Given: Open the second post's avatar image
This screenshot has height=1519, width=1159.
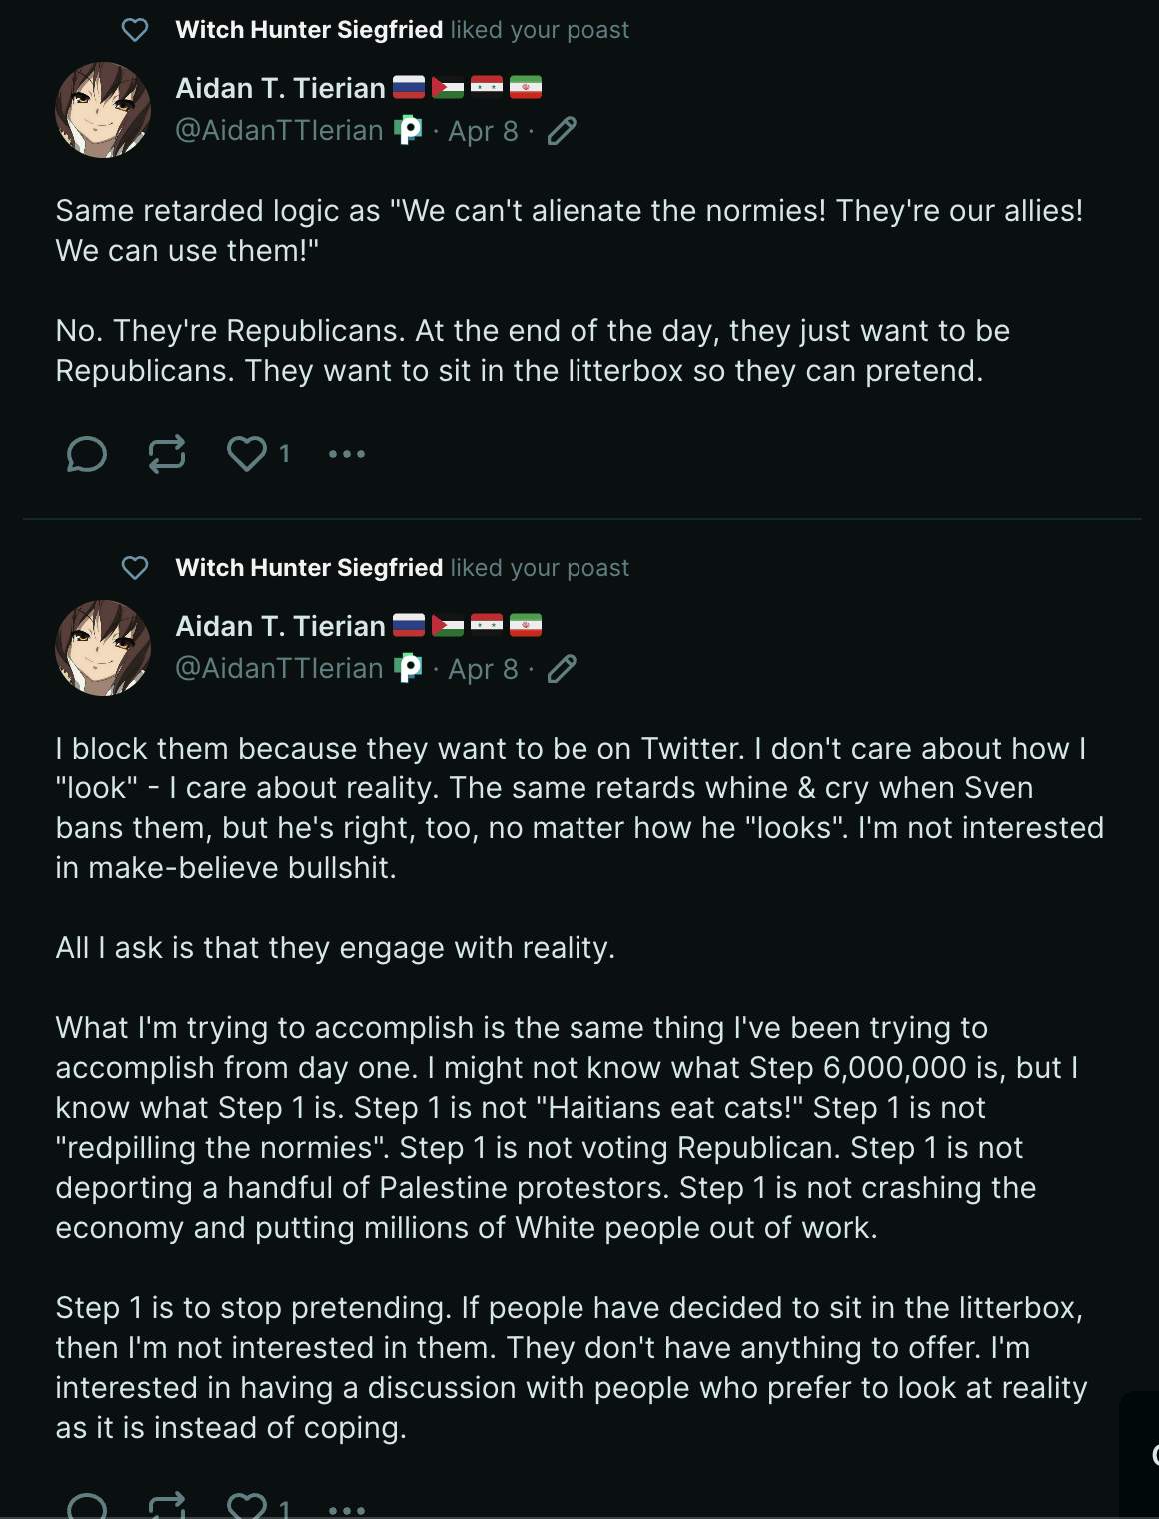Looking at the screenshot, I should pyautogui.click(x=103, y=648).
